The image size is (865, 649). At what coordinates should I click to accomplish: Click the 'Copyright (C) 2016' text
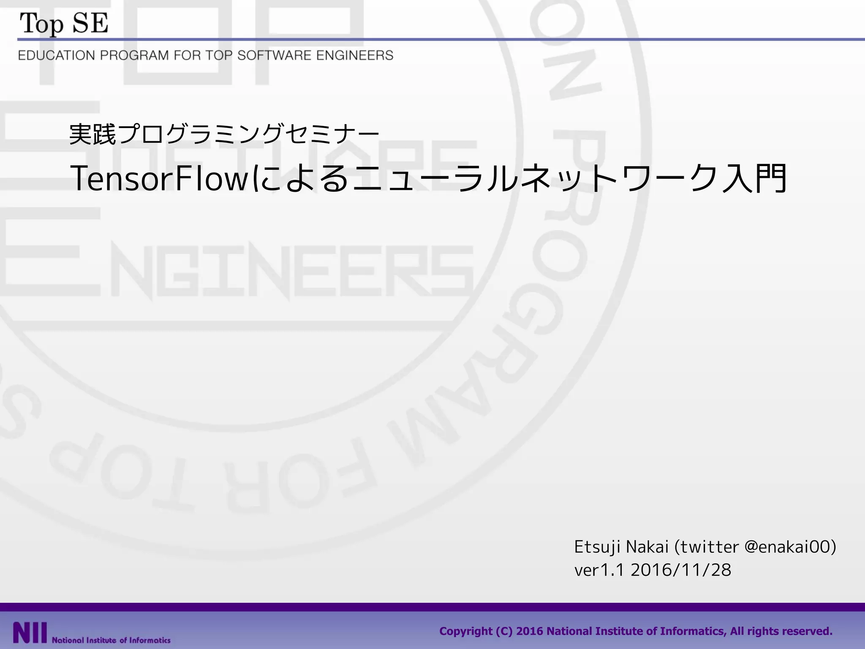click(x=491, y=631)
